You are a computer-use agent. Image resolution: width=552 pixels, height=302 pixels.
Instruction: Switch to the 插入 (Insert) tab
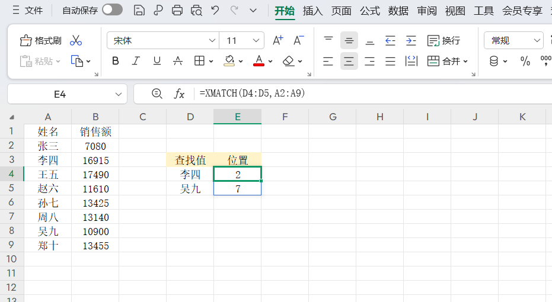click(312, 10)
